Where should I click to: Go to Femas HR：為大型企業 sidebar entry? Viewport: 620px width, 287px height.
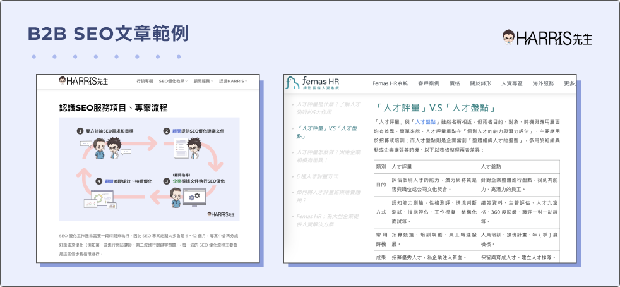coord(328,220)
